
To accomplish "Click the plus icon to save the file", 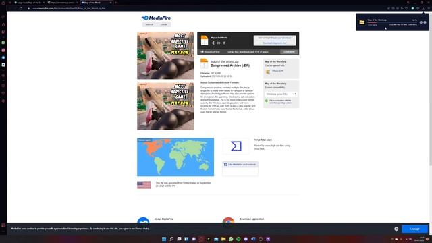I will pyautogui.click(x=224, y=43).
